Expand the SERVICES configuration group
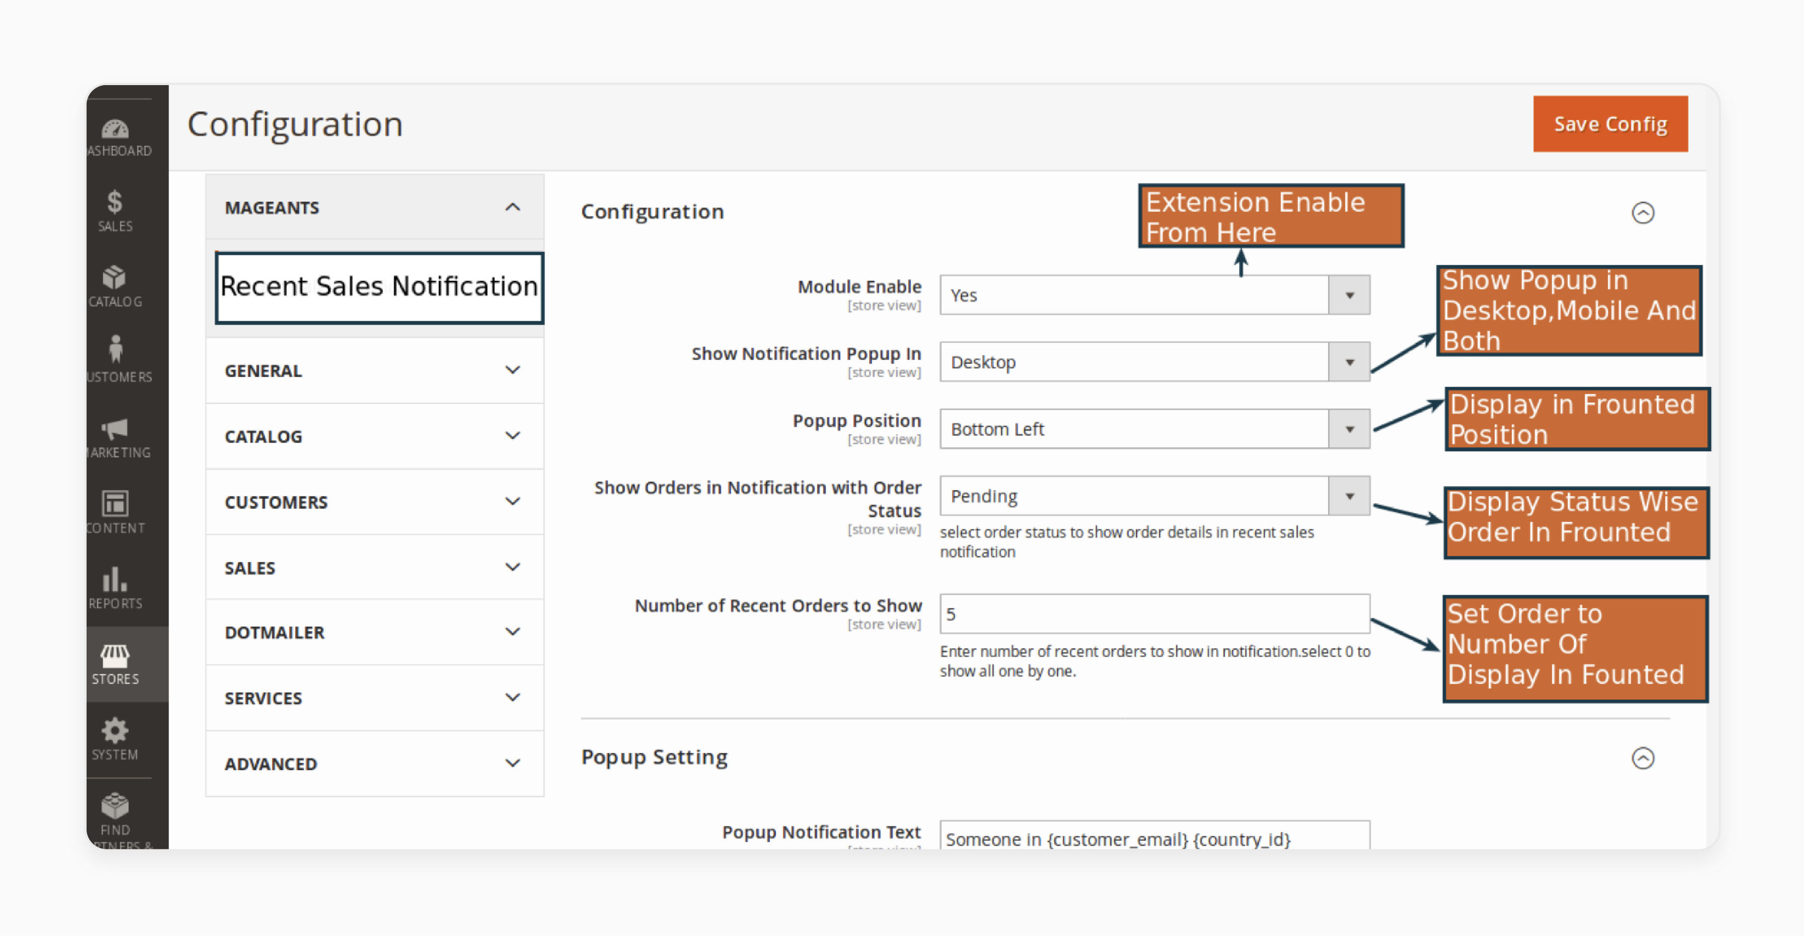 click(374, 698)
